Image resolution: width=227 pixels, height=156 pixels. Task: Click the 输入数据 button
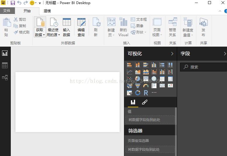point(67,27)
